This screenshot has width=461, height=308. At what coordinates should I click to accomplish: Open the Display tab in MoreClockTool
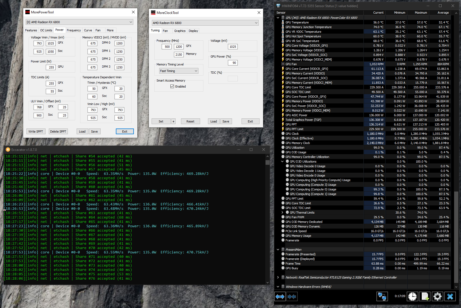193,31
